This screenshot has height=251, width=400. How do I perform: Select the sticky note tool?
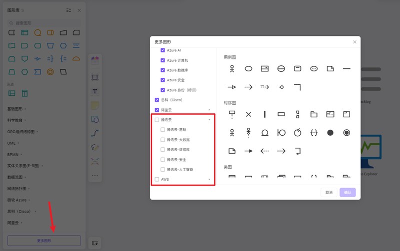[95, 105]
